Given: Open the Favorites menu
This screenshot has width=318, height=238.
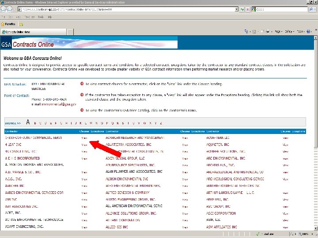Looking at the screenshot, I should click(x=30, y=17).
